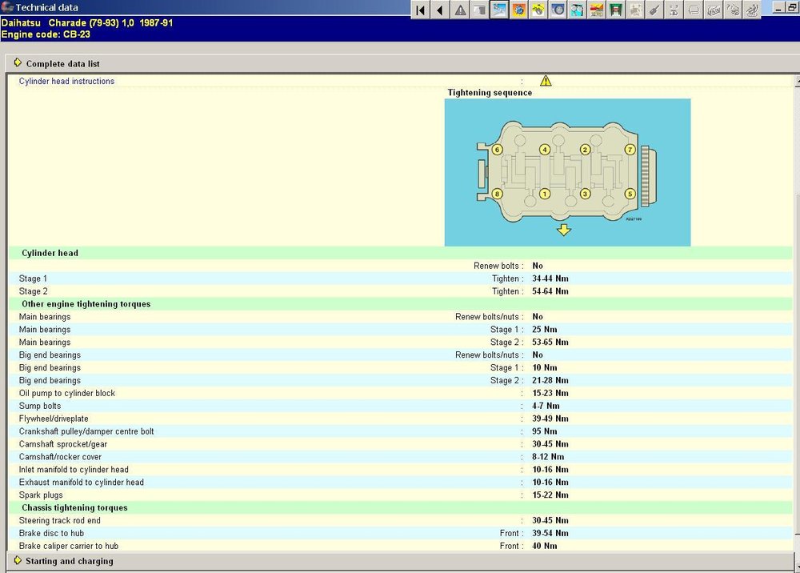Screen dimensions: 800x573
Task: Select the 'Brake disc to hub' row
Action: (x=401, y=534)
